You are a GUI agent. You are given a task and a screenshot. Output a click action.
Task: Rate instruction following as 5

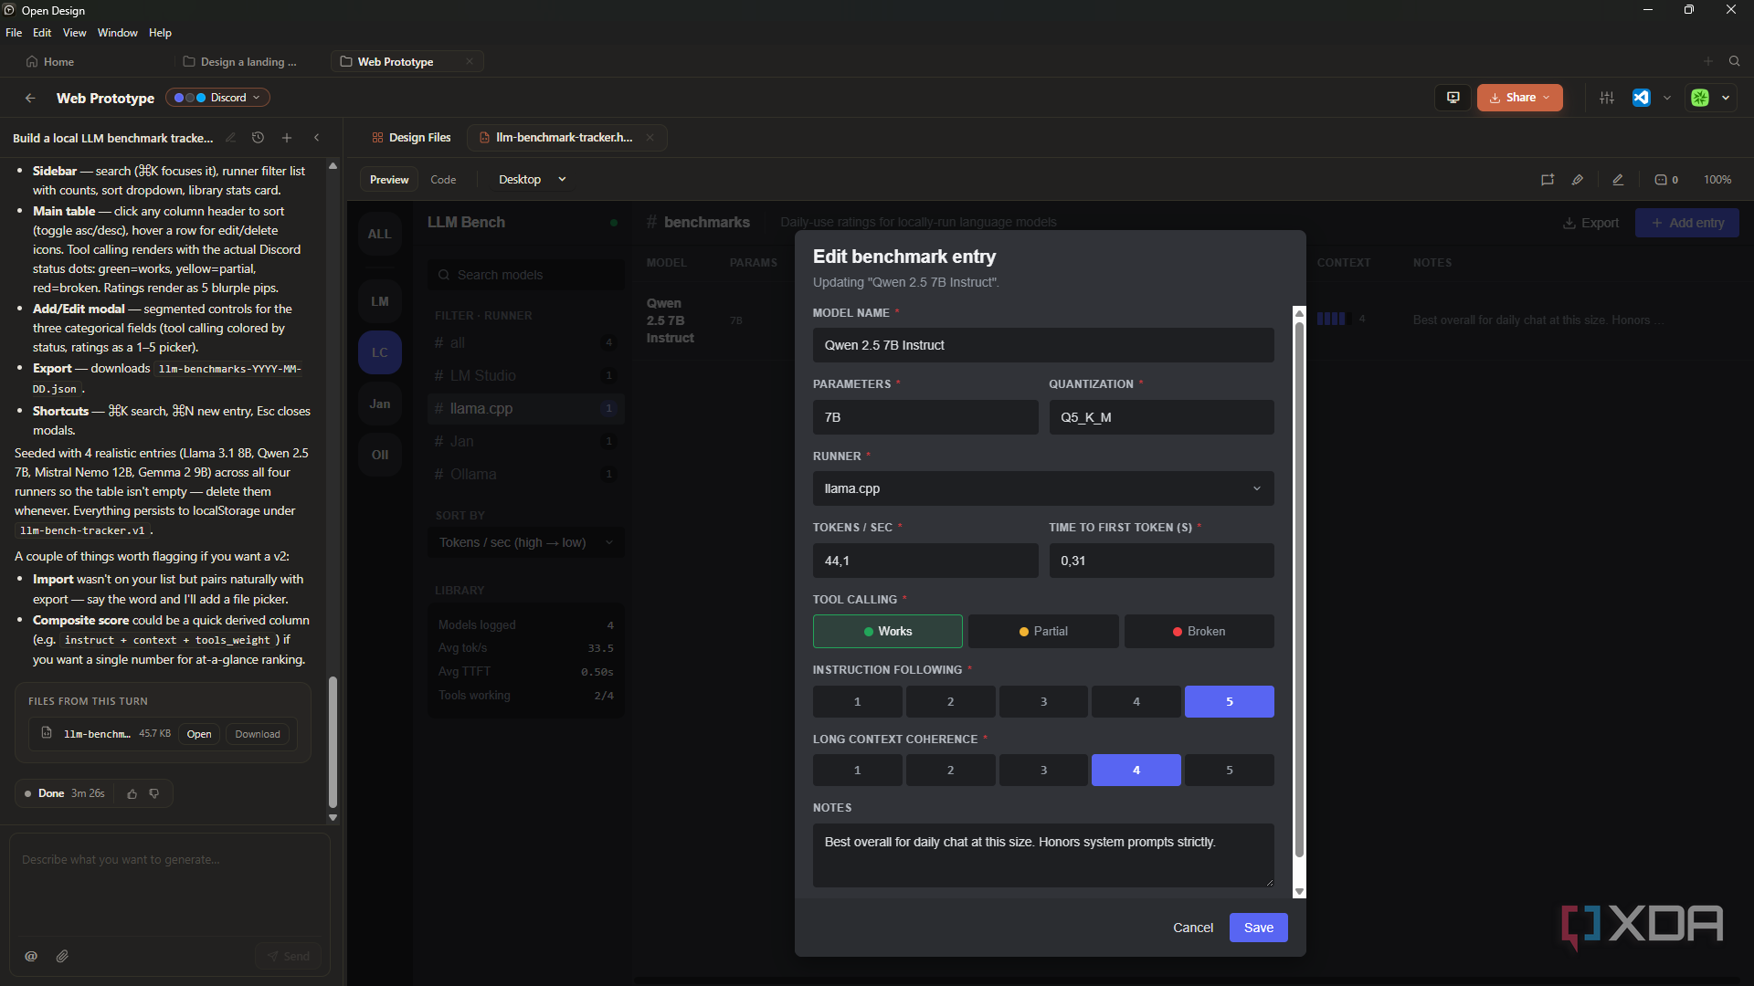pos(1229,701)
